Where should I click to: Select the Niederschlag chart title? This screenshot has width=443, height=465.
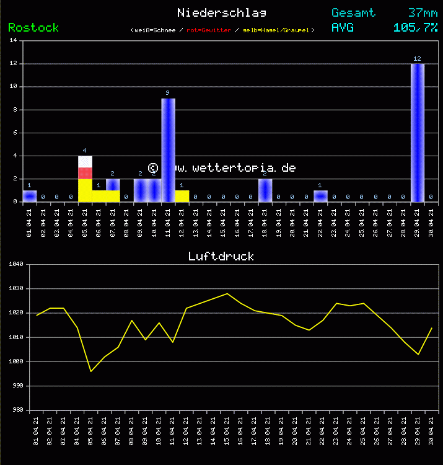[222, 13]
